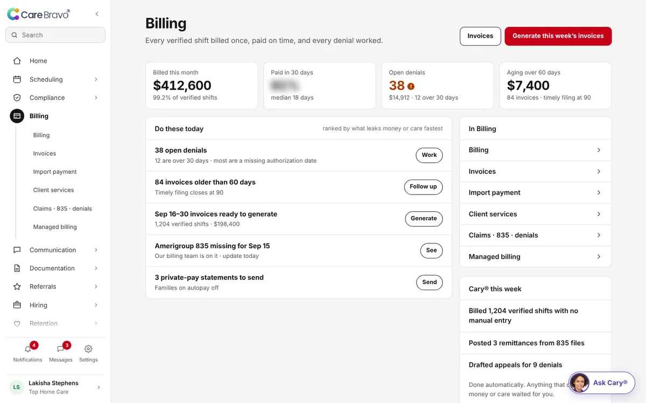
Task: Collapse the sidebar with the chevron
Action: 97,14
